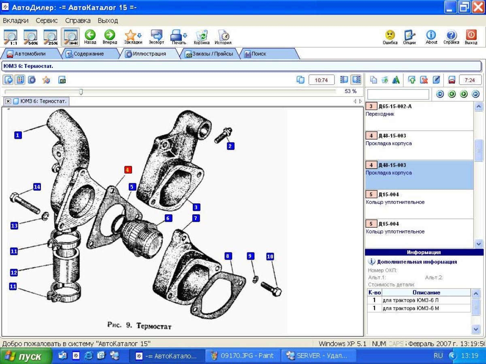Click part callout 6 on the illustration
This screenshot has width=486, height=364.
168,218
